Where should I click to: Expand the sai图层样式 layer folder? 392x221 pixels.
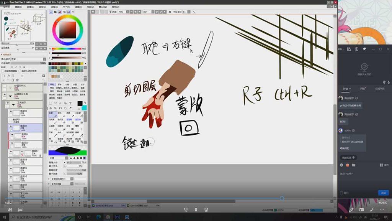point(10,88)
